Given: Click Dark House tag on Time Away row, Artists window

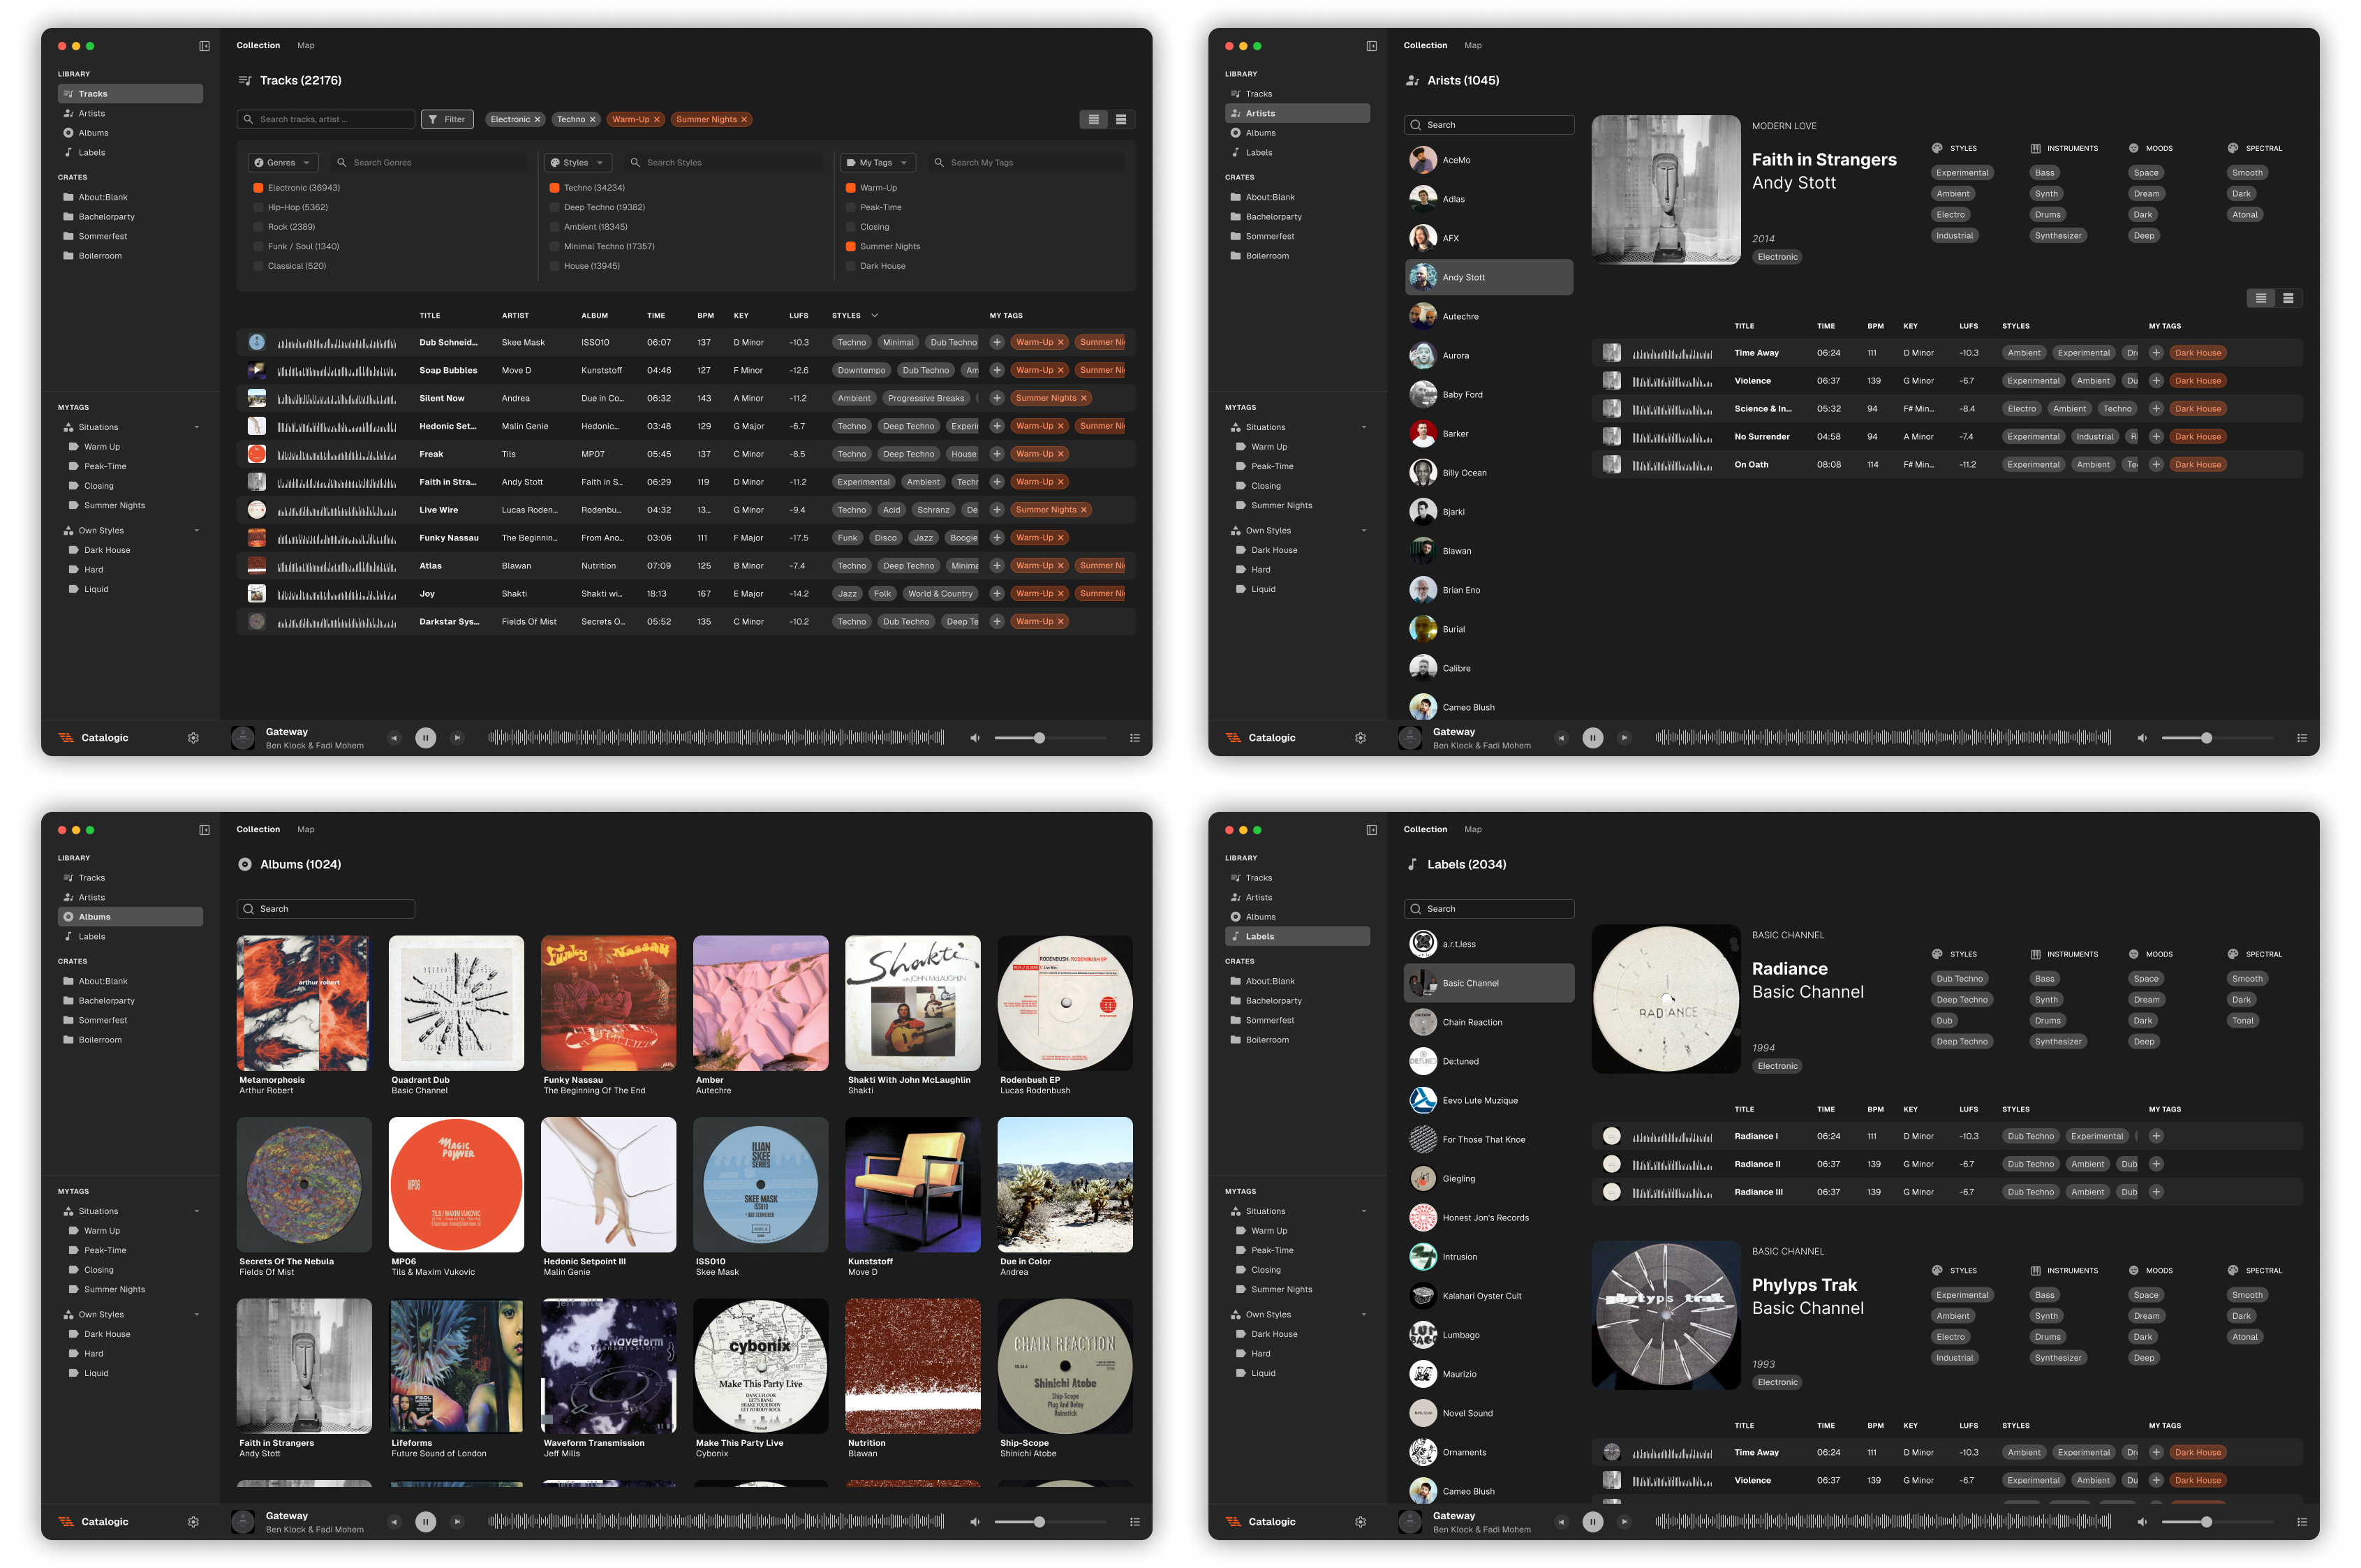Looking at the screenshot, I should click(x=2197, y=353).
